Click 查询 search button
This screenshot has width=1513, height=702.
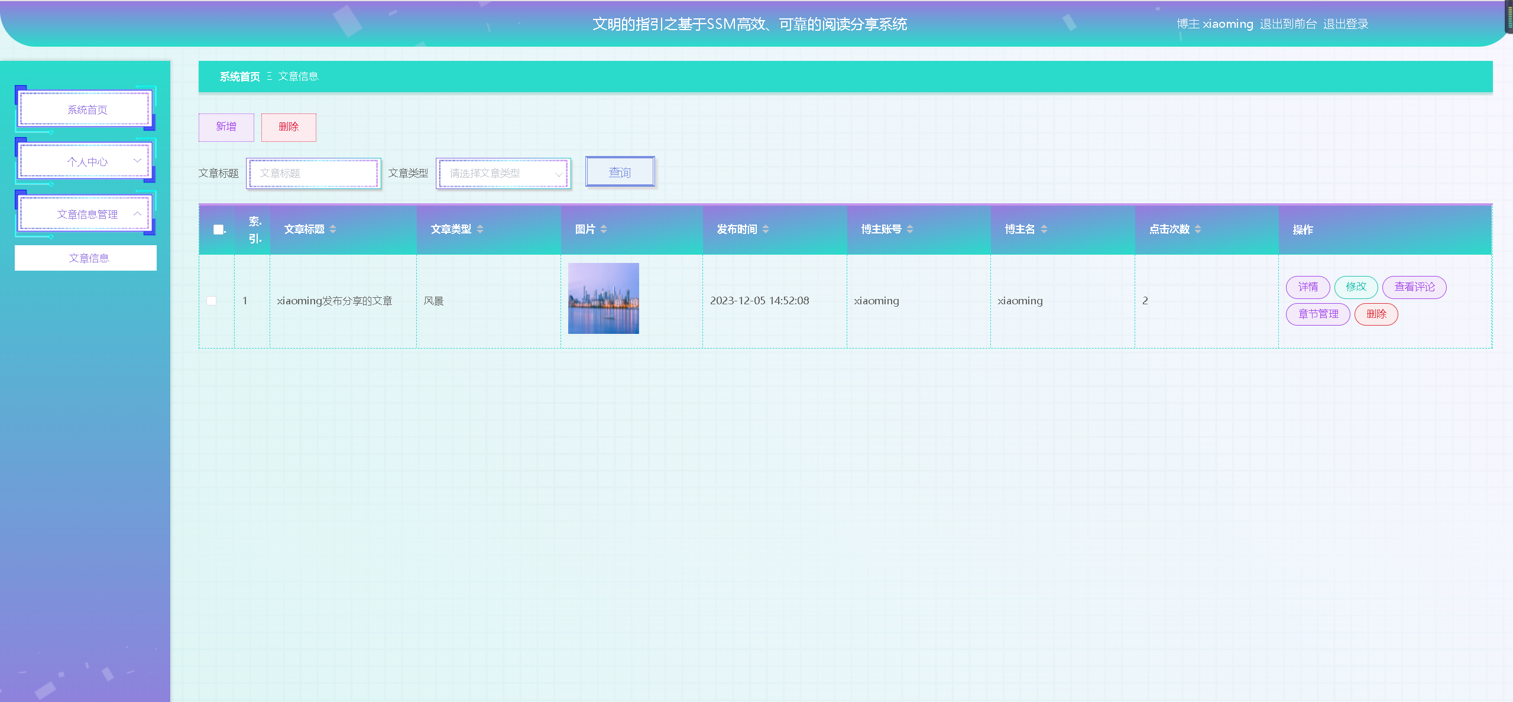(620, 172)
